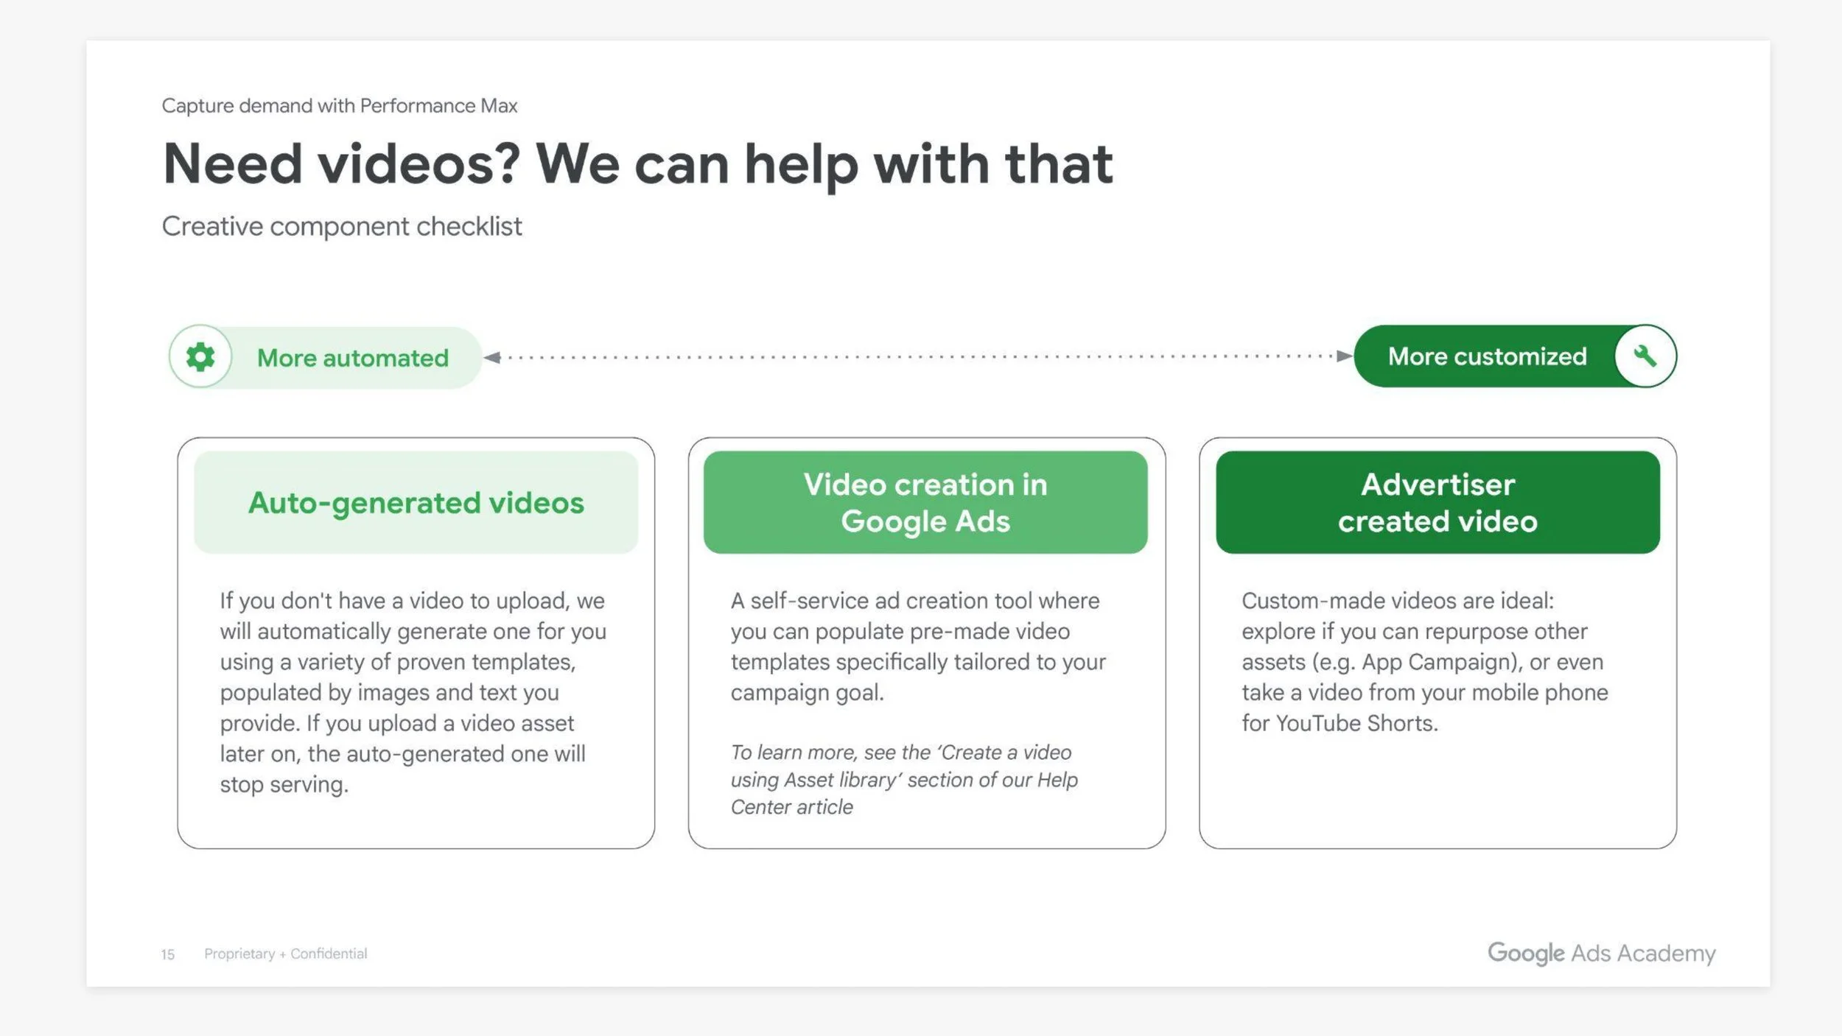Click the Google Ads Academy logo
The image size is (1842, 1036).
(x=1601, y=953)
